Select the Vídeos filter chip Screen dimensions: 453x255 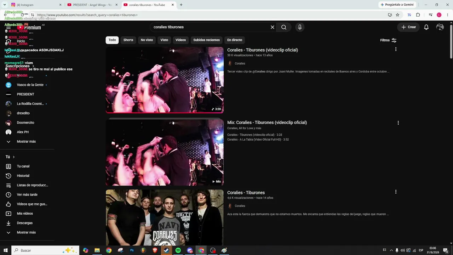180,40
